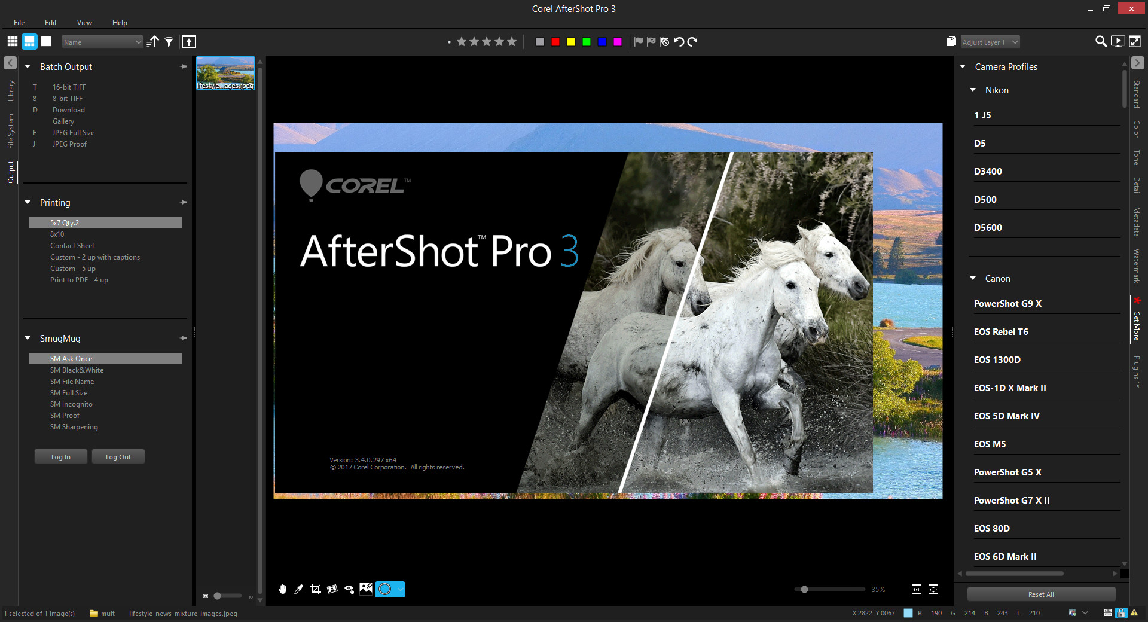Screen dimensions: 1148x622
Task: Enter full screen mode
Action: 1134,42
